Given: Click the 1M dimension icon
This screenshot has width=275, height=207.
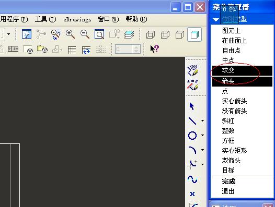Looking at the screenshot, I should (13, 49).
